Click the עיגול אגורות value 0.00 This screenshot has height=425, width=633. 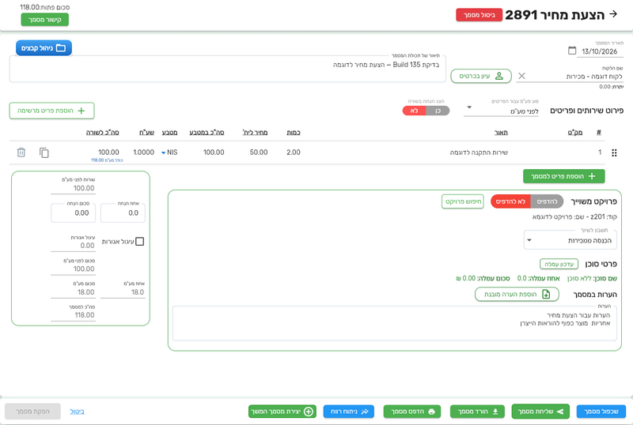coord(87,245)
